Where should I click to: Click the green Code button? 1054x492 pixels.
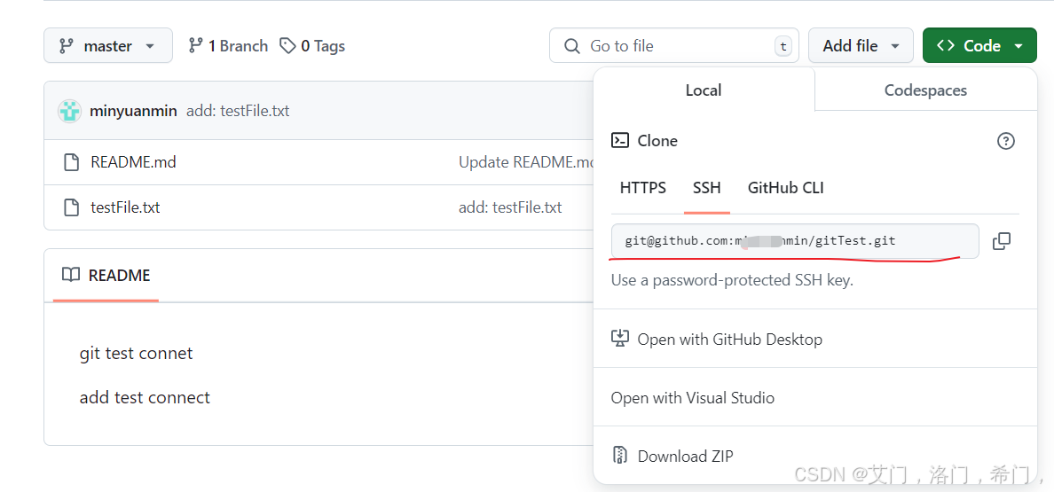pos(979,45)
